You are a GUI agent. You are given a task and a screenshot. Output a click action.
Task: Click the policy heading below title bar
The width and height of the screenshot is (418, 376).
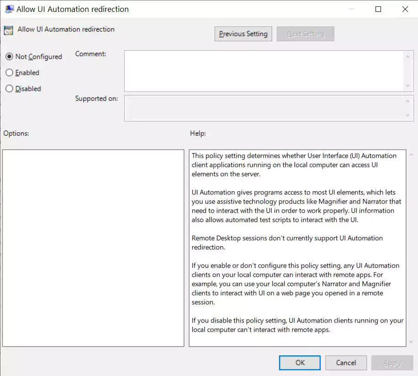click(66, 29)
